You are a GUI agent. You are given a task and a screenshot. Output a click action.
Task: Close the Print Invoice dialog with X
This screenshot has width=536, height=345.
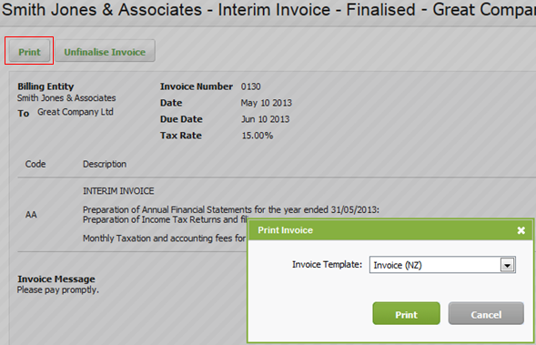[521, 230]
